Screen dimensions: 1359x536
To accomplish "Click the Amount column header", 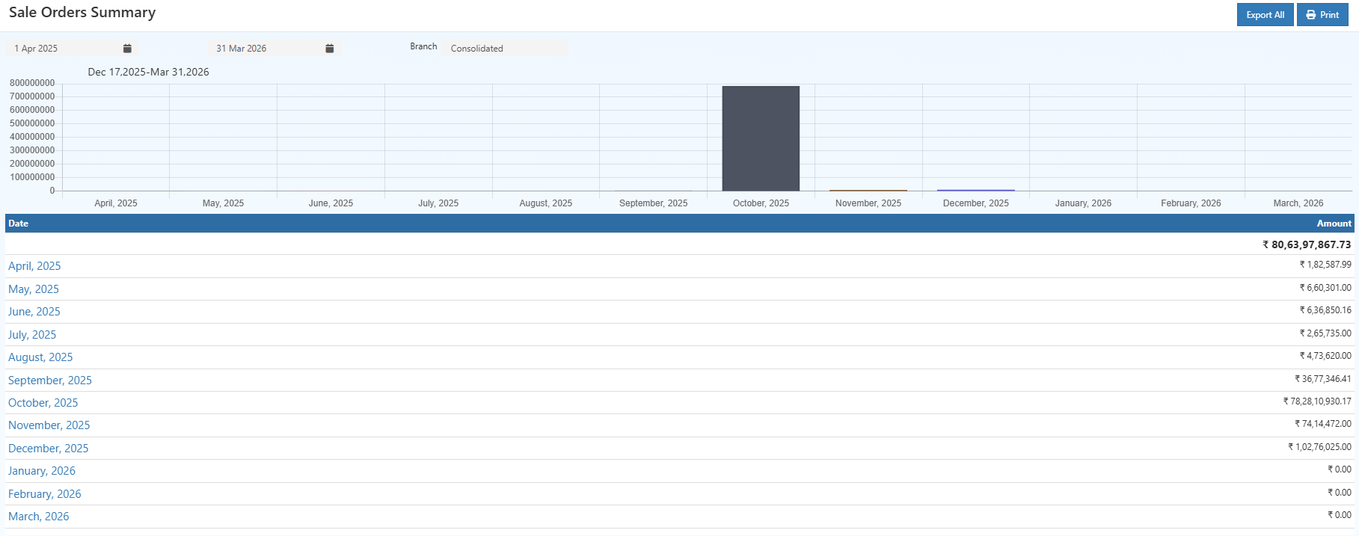I will click(x=1334, y=224).
